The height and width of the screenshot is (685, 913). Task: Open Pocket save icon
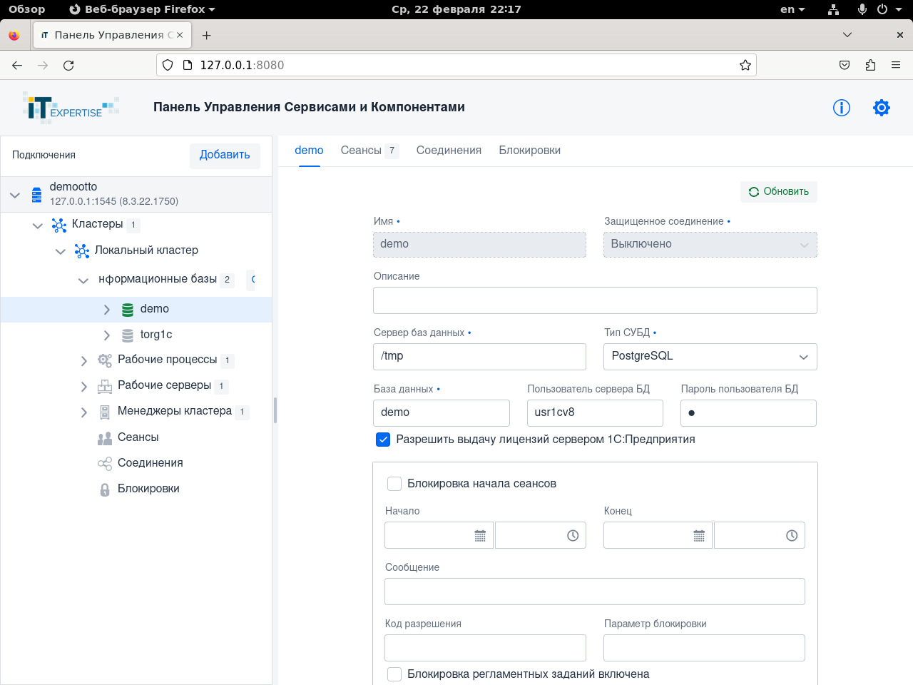pos(845,65)
